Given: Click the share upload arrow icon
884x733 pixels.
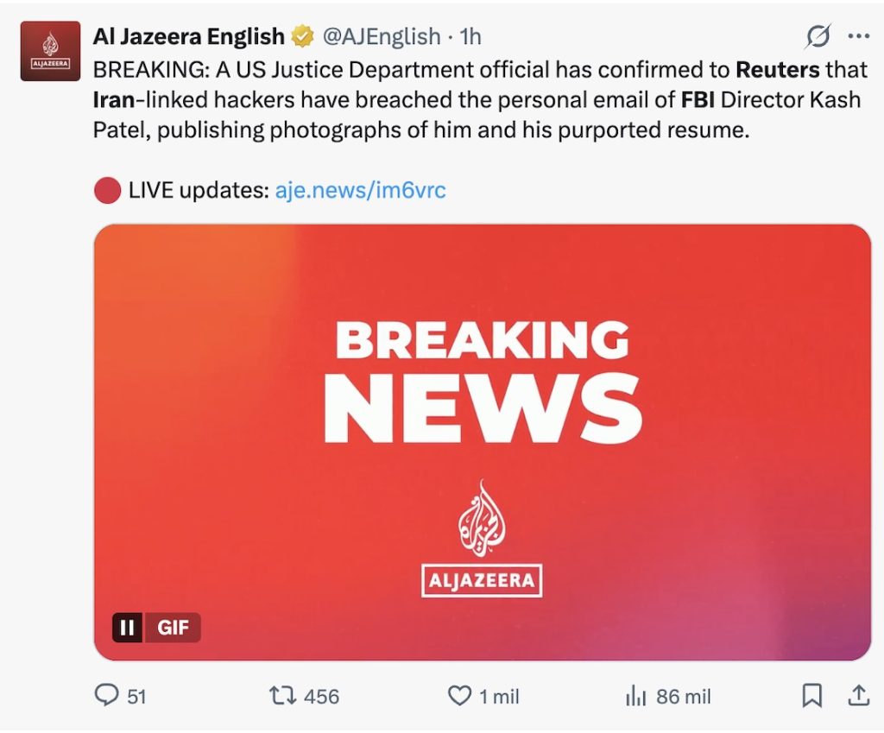Looking at the screenshot, I should pos(857,695).
